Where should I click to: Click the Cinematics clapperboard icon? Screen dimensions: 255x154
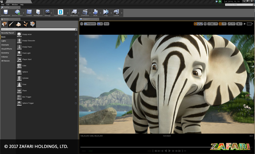click(85, 12)
